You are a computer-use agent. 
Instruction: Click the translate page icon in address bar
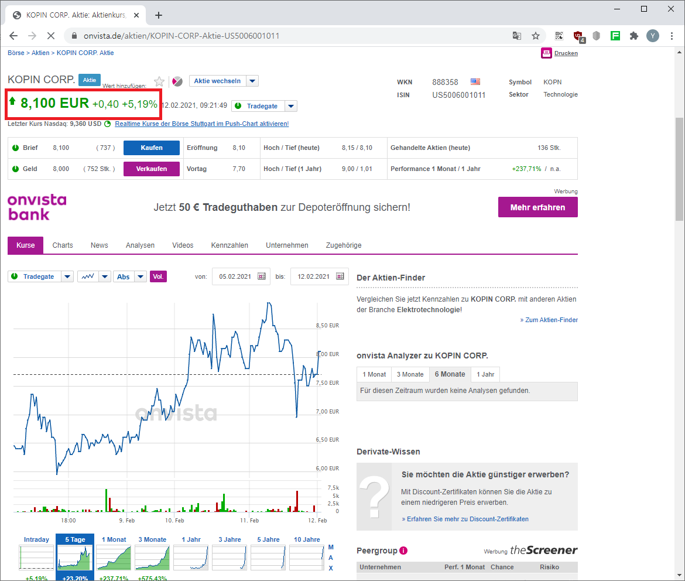click(x=517, y=36)
